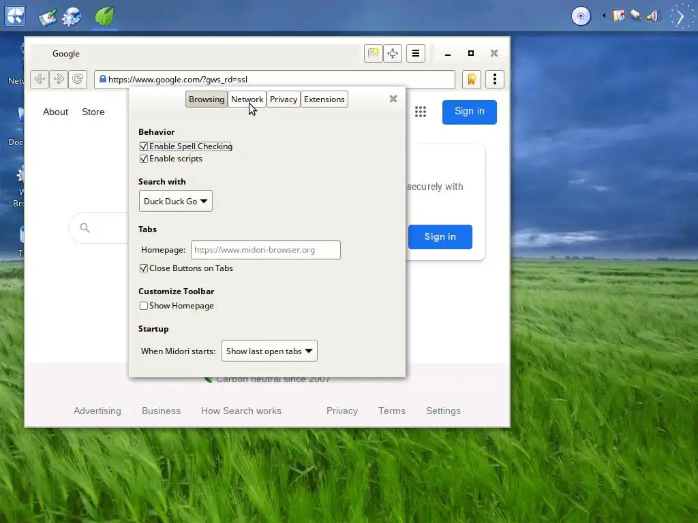Image resolution: width=698 pixels, height=523 pixels.
Task: Open the Settings footer link
Action: 443,411
